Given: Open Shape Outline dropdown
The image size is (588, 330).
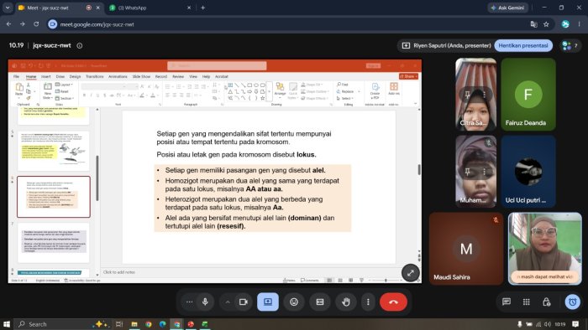Looking at the screenshot, I should pos(314,91).
